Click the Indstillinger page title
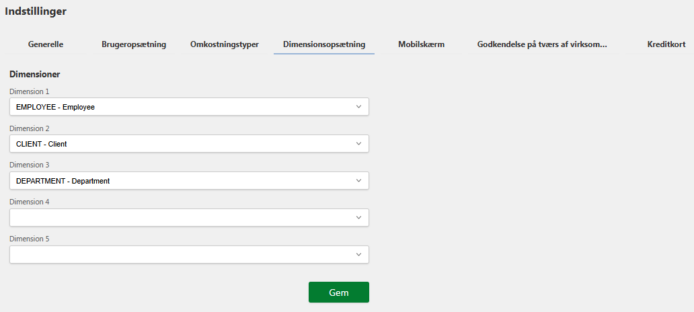The image size is (694, 312). pos(36,11)
